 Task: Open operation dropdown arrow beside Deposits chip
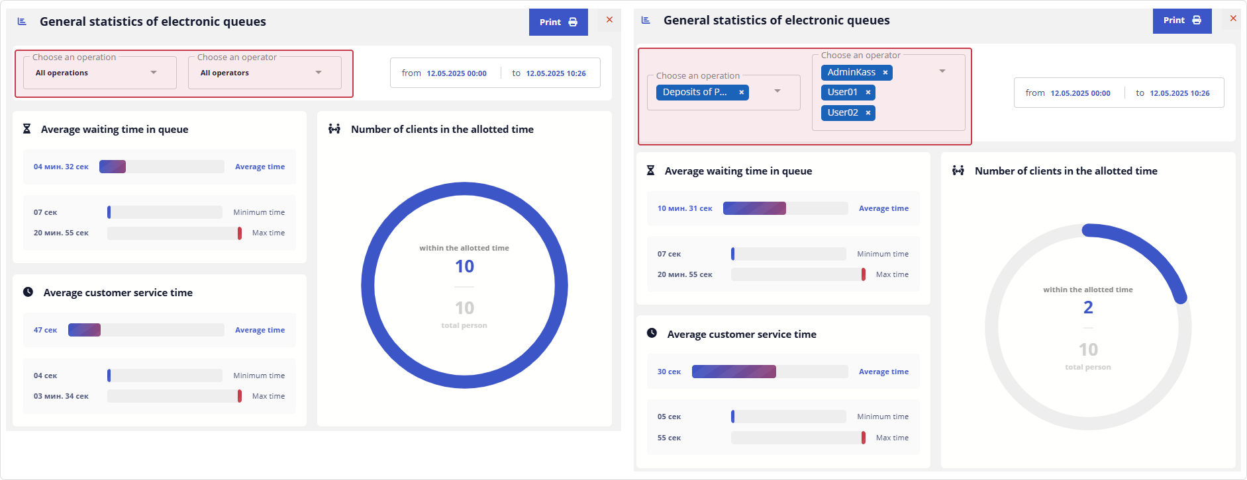[x=777, y=91]
